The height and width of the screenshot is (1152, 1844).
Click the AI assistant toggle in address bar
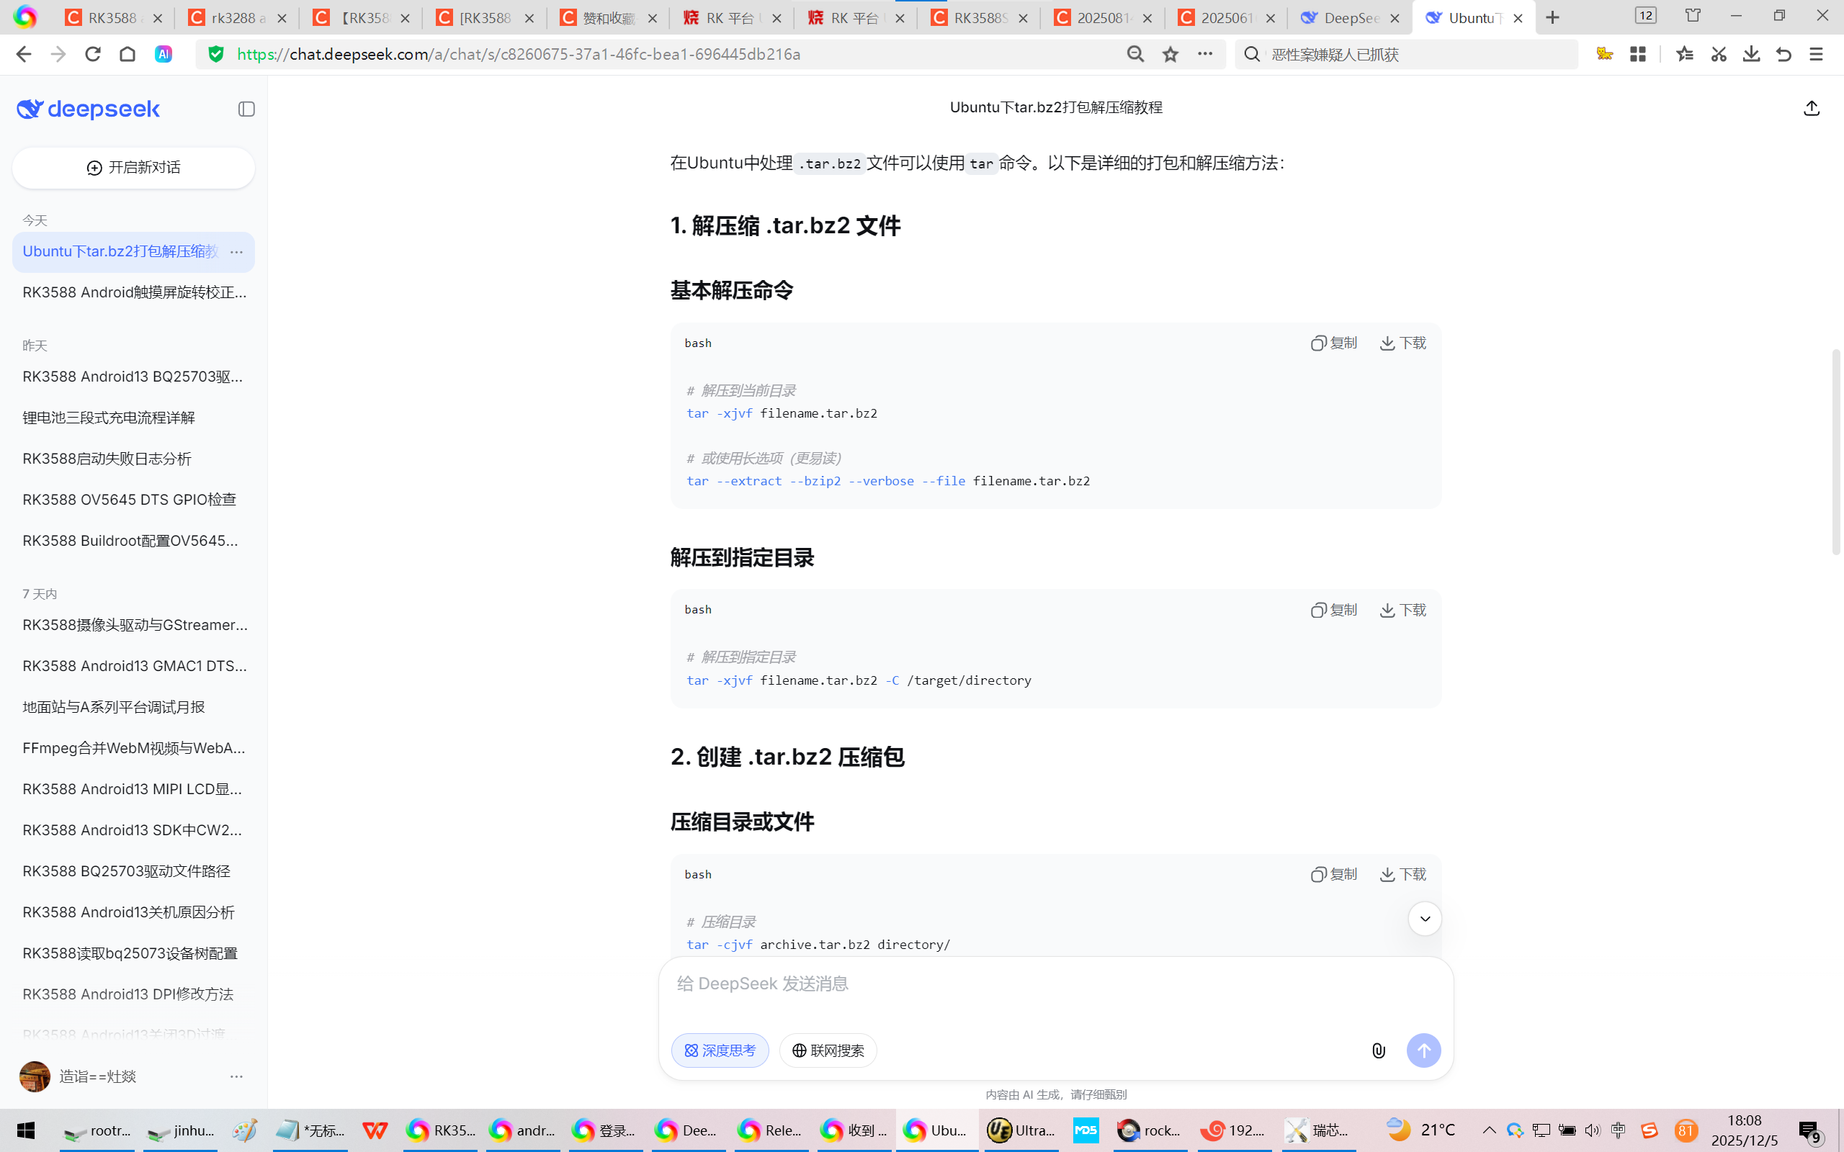(163, 54)
